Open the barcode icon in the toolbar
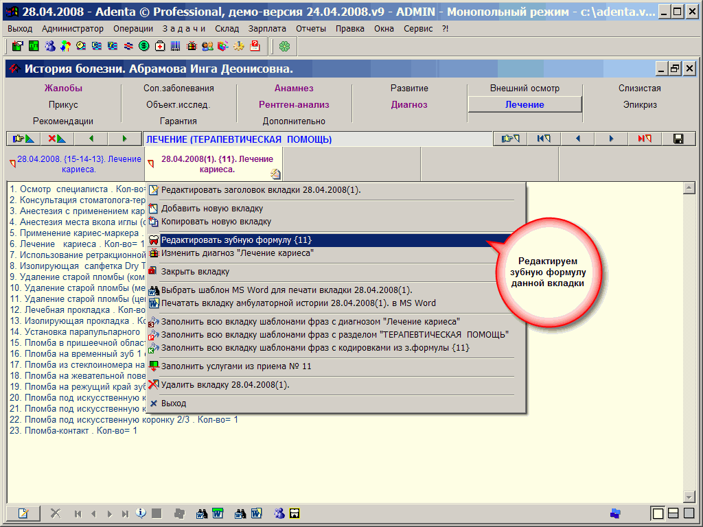703x527 pixels. click(176, 46)
